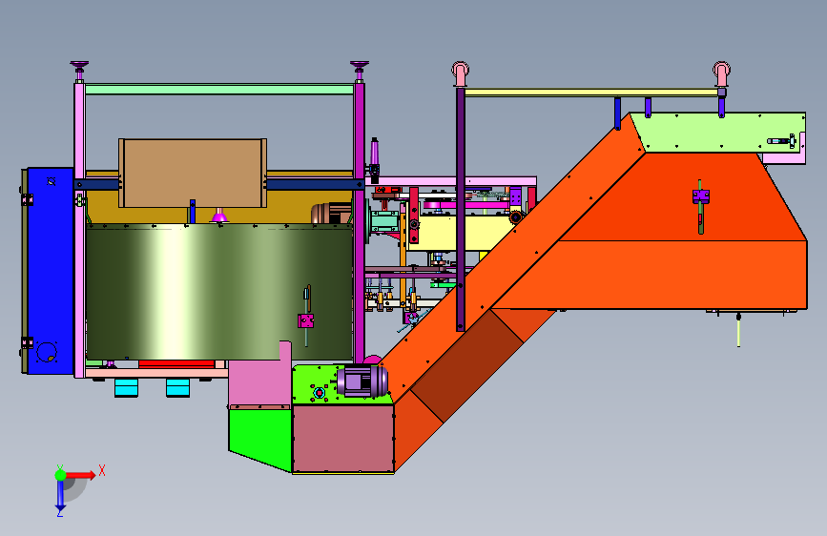
Task: Select the magenta bracket on green drum
Action: pyautogui.click(x=306, y=320)
